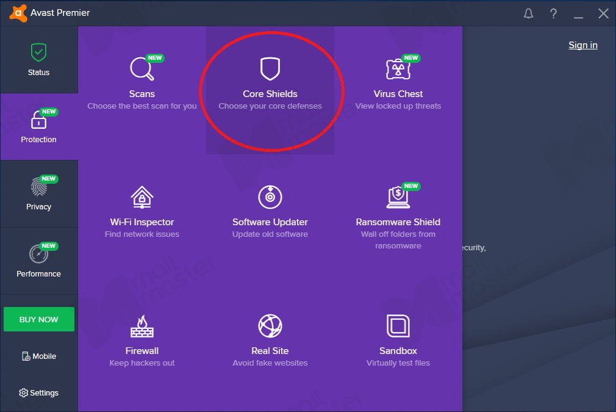Click "Choose your core defenses" text
This screenshot has width=616, height=412.
[270, 106]
